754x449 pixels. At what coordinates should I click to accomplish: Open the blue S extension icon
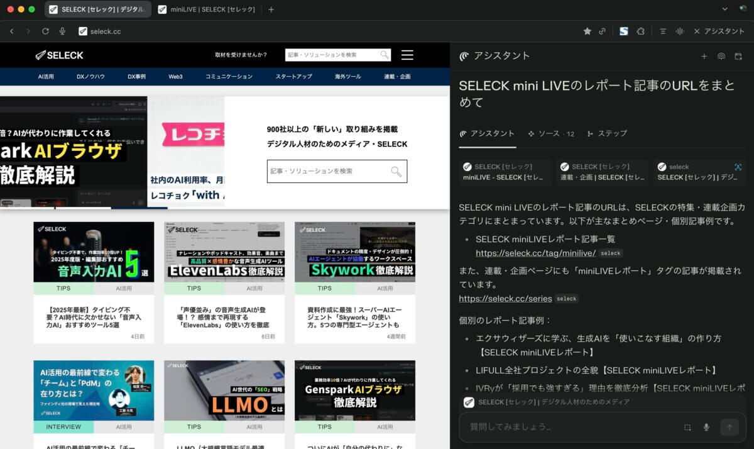pyautogui.click(x=623, y=31)
